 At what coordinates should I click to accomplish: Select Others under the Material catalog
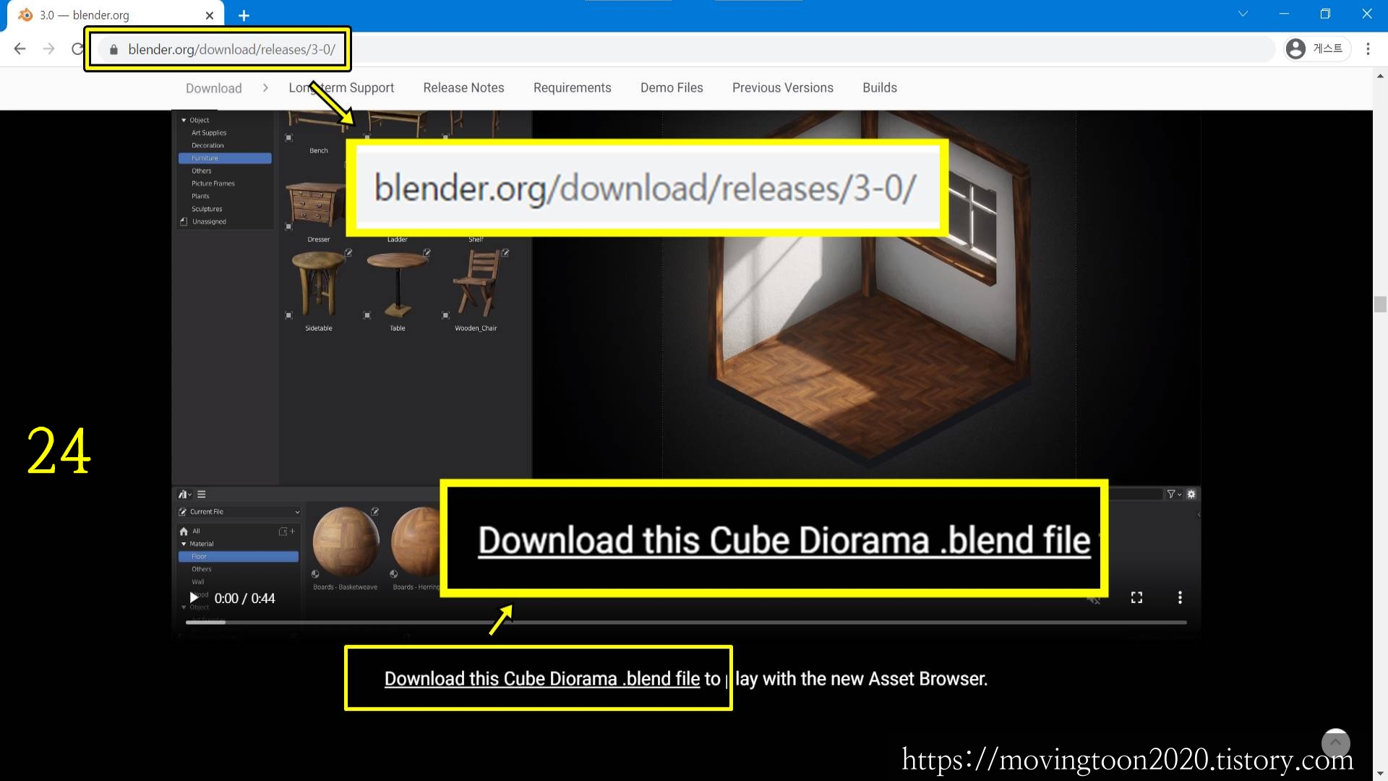[x=202, y=569]
